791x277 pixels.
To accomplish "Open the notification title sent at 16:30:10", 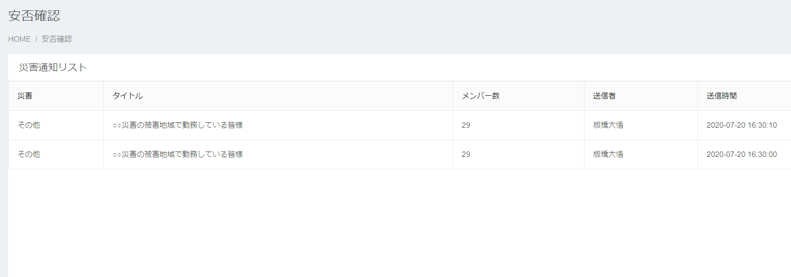I will [x=177, y=125].
